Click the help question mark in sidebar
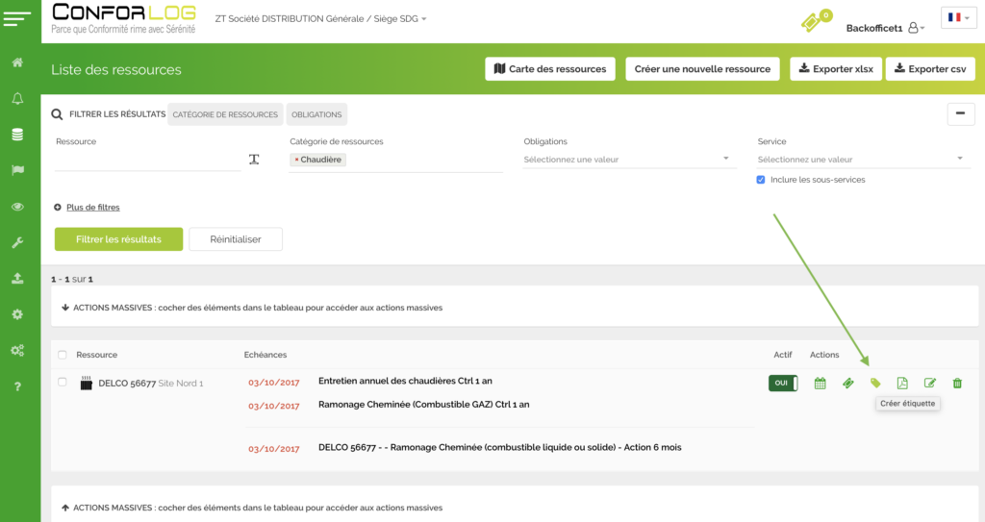The width and height of the screenshot is (985, 522). click(x=17, y=386)
